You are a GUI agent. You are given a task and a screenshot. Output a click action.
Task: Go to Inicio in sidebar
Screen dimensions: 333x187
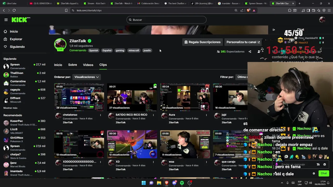[14, 31]
